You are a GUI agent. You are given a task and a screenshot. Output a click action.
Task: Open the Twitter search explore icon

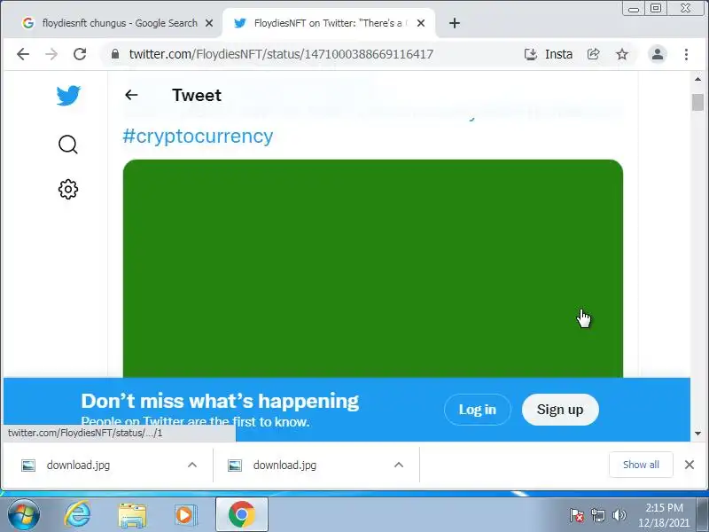[68, 145]
